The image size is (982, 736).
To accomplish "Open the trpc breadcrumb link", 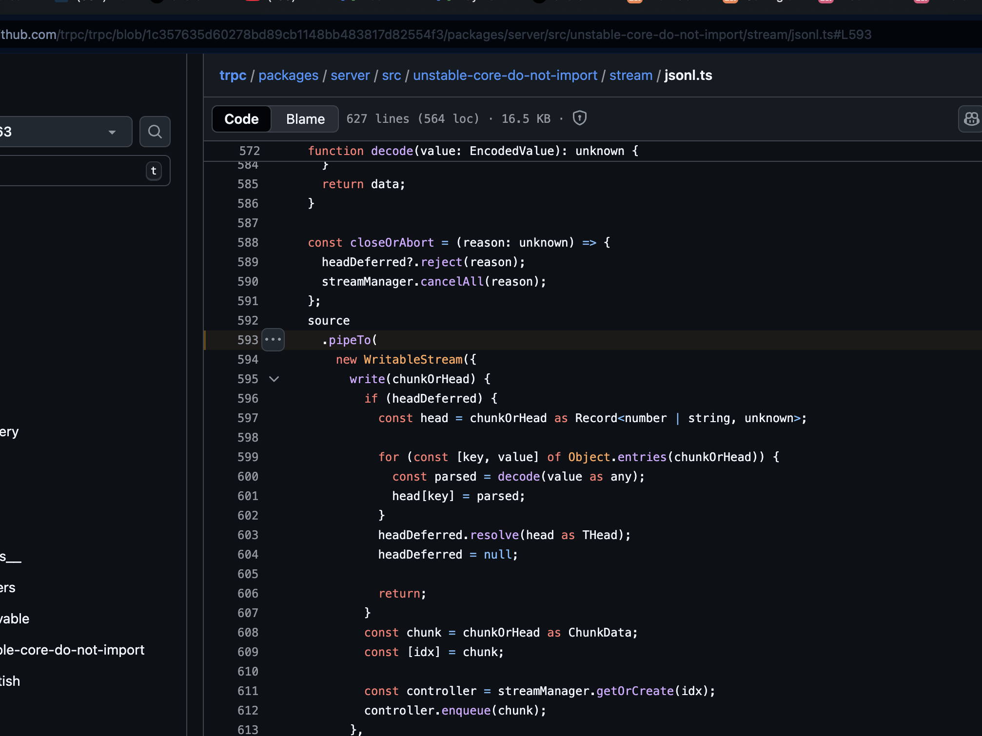I will click(233, 75).
